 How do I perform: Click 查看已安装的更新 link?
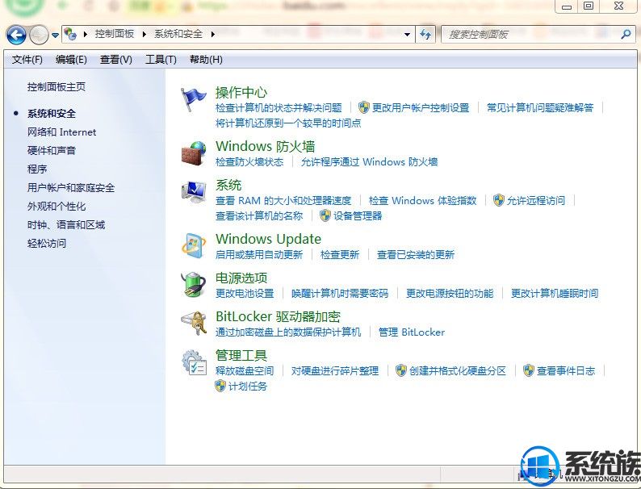415,254
